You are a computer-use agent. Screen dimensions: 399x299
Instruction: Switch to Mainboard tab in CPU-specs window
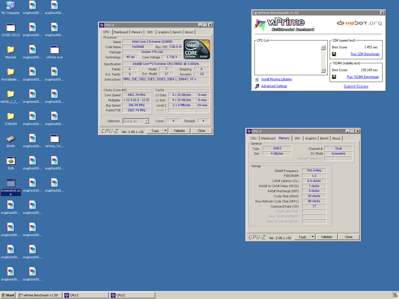click(121, 32)
